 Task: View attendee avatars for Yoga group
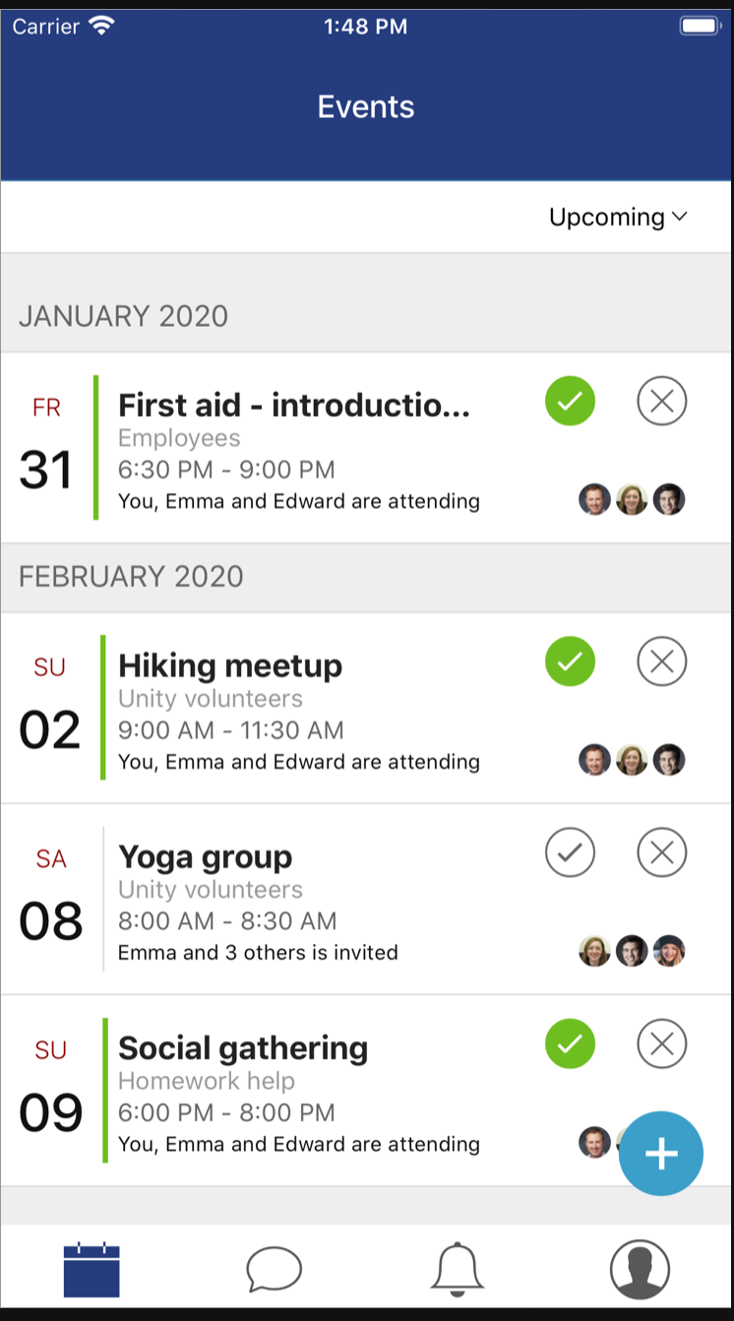[632, 951]
